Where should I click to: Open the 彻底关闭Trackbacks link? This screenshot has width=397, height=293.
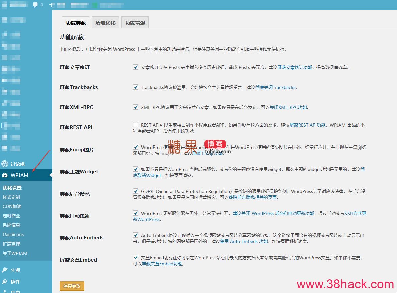point(275,87)
